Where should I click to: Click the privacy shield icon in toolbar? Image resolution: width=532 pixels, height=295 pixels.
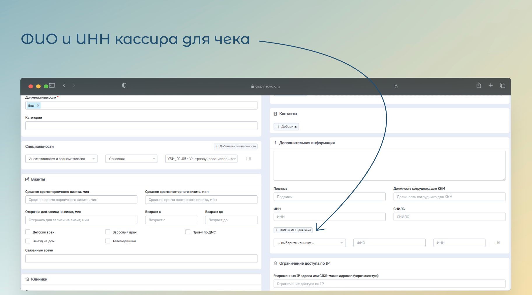tap(124, 86)
